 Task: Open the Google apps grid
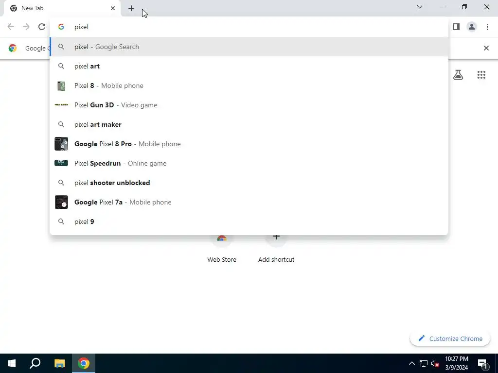(481, 75)
